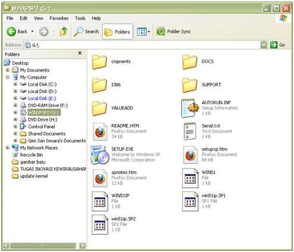Viewport: 294px width, 252px height.
Task: Expand DVD Drive (H:) node
Action: point(15,119)
